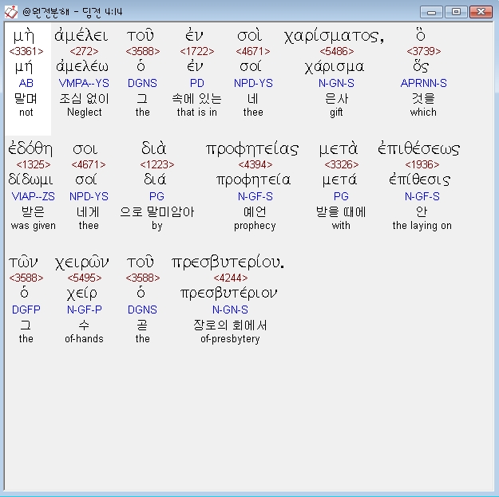Screen dimensions: 499x497
Task: Click the English gloss "prophecy"
Action: 255,226
